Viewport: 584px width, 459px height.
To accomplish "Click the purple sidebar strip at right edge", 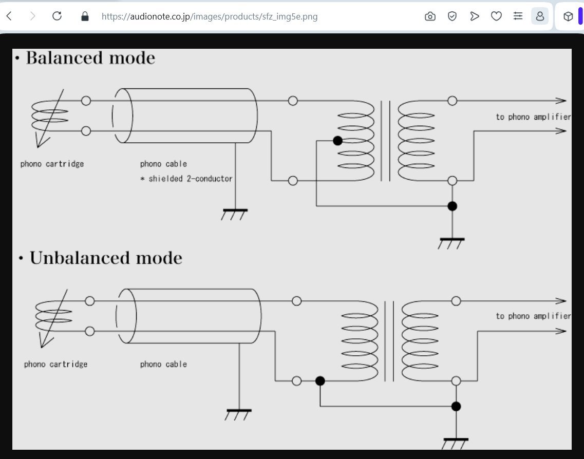I will pyautogui.click(x=580, y=16).
